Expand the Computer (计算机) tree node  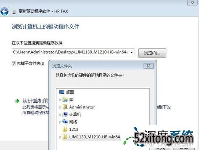click(x=60, y=115)
